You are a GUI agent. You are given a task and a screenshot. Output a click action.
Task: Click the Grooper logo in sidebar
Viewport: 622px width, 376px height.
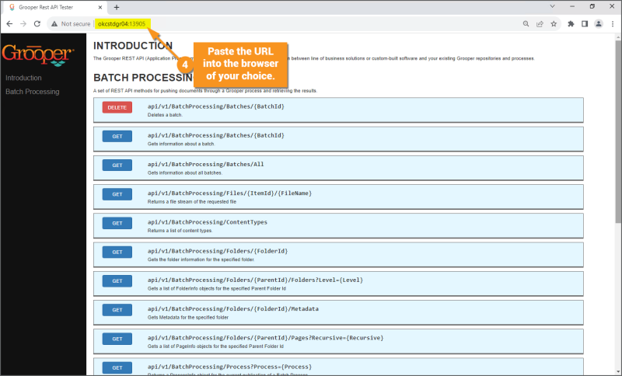[38, 54]
